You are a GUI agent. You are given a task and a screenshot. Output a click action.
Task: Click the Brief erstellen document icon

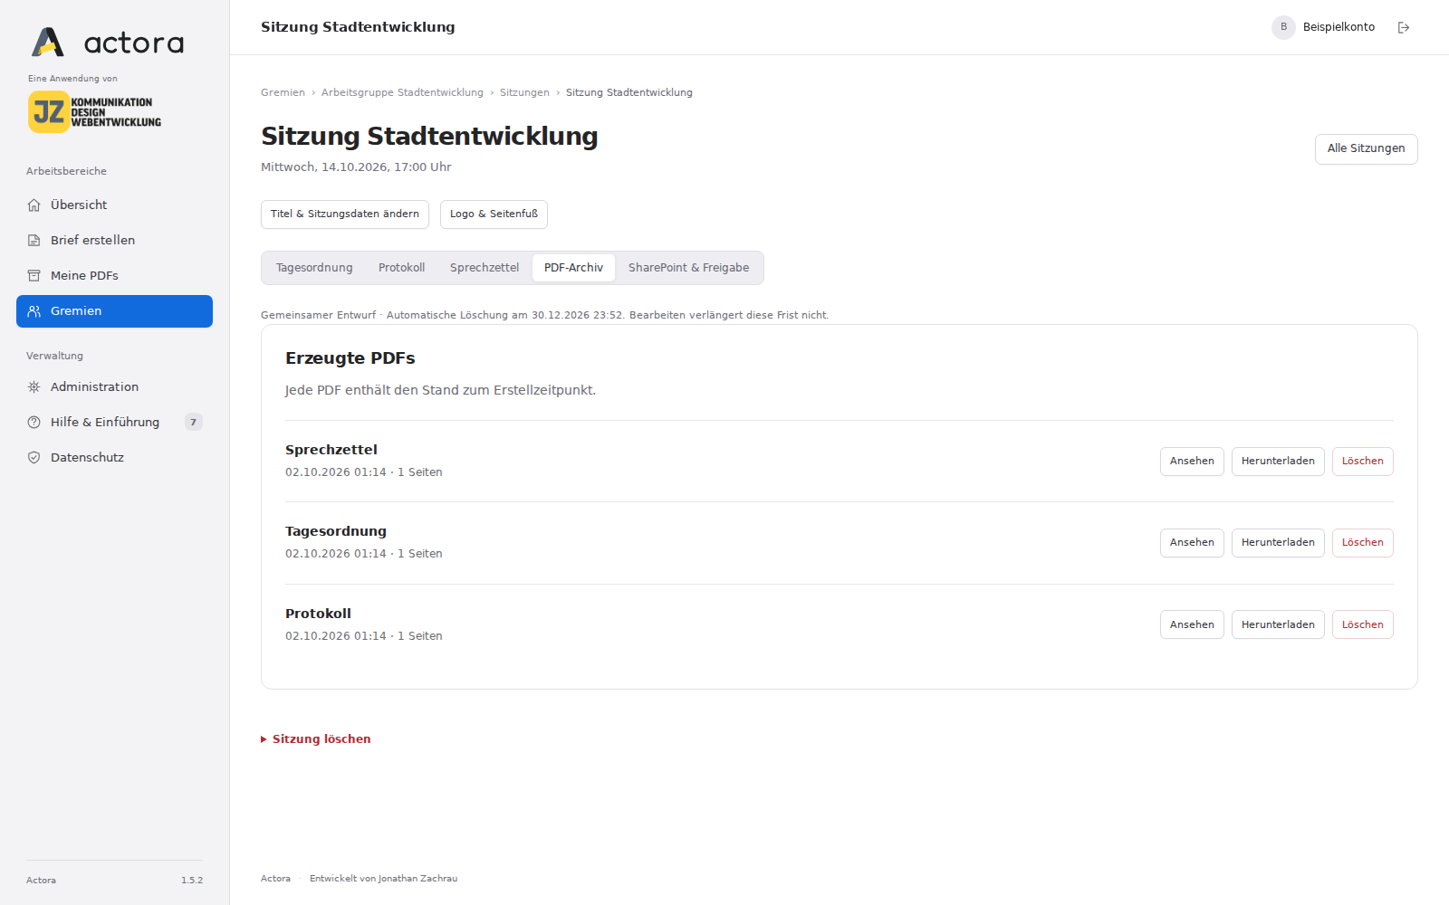point(34,241)
